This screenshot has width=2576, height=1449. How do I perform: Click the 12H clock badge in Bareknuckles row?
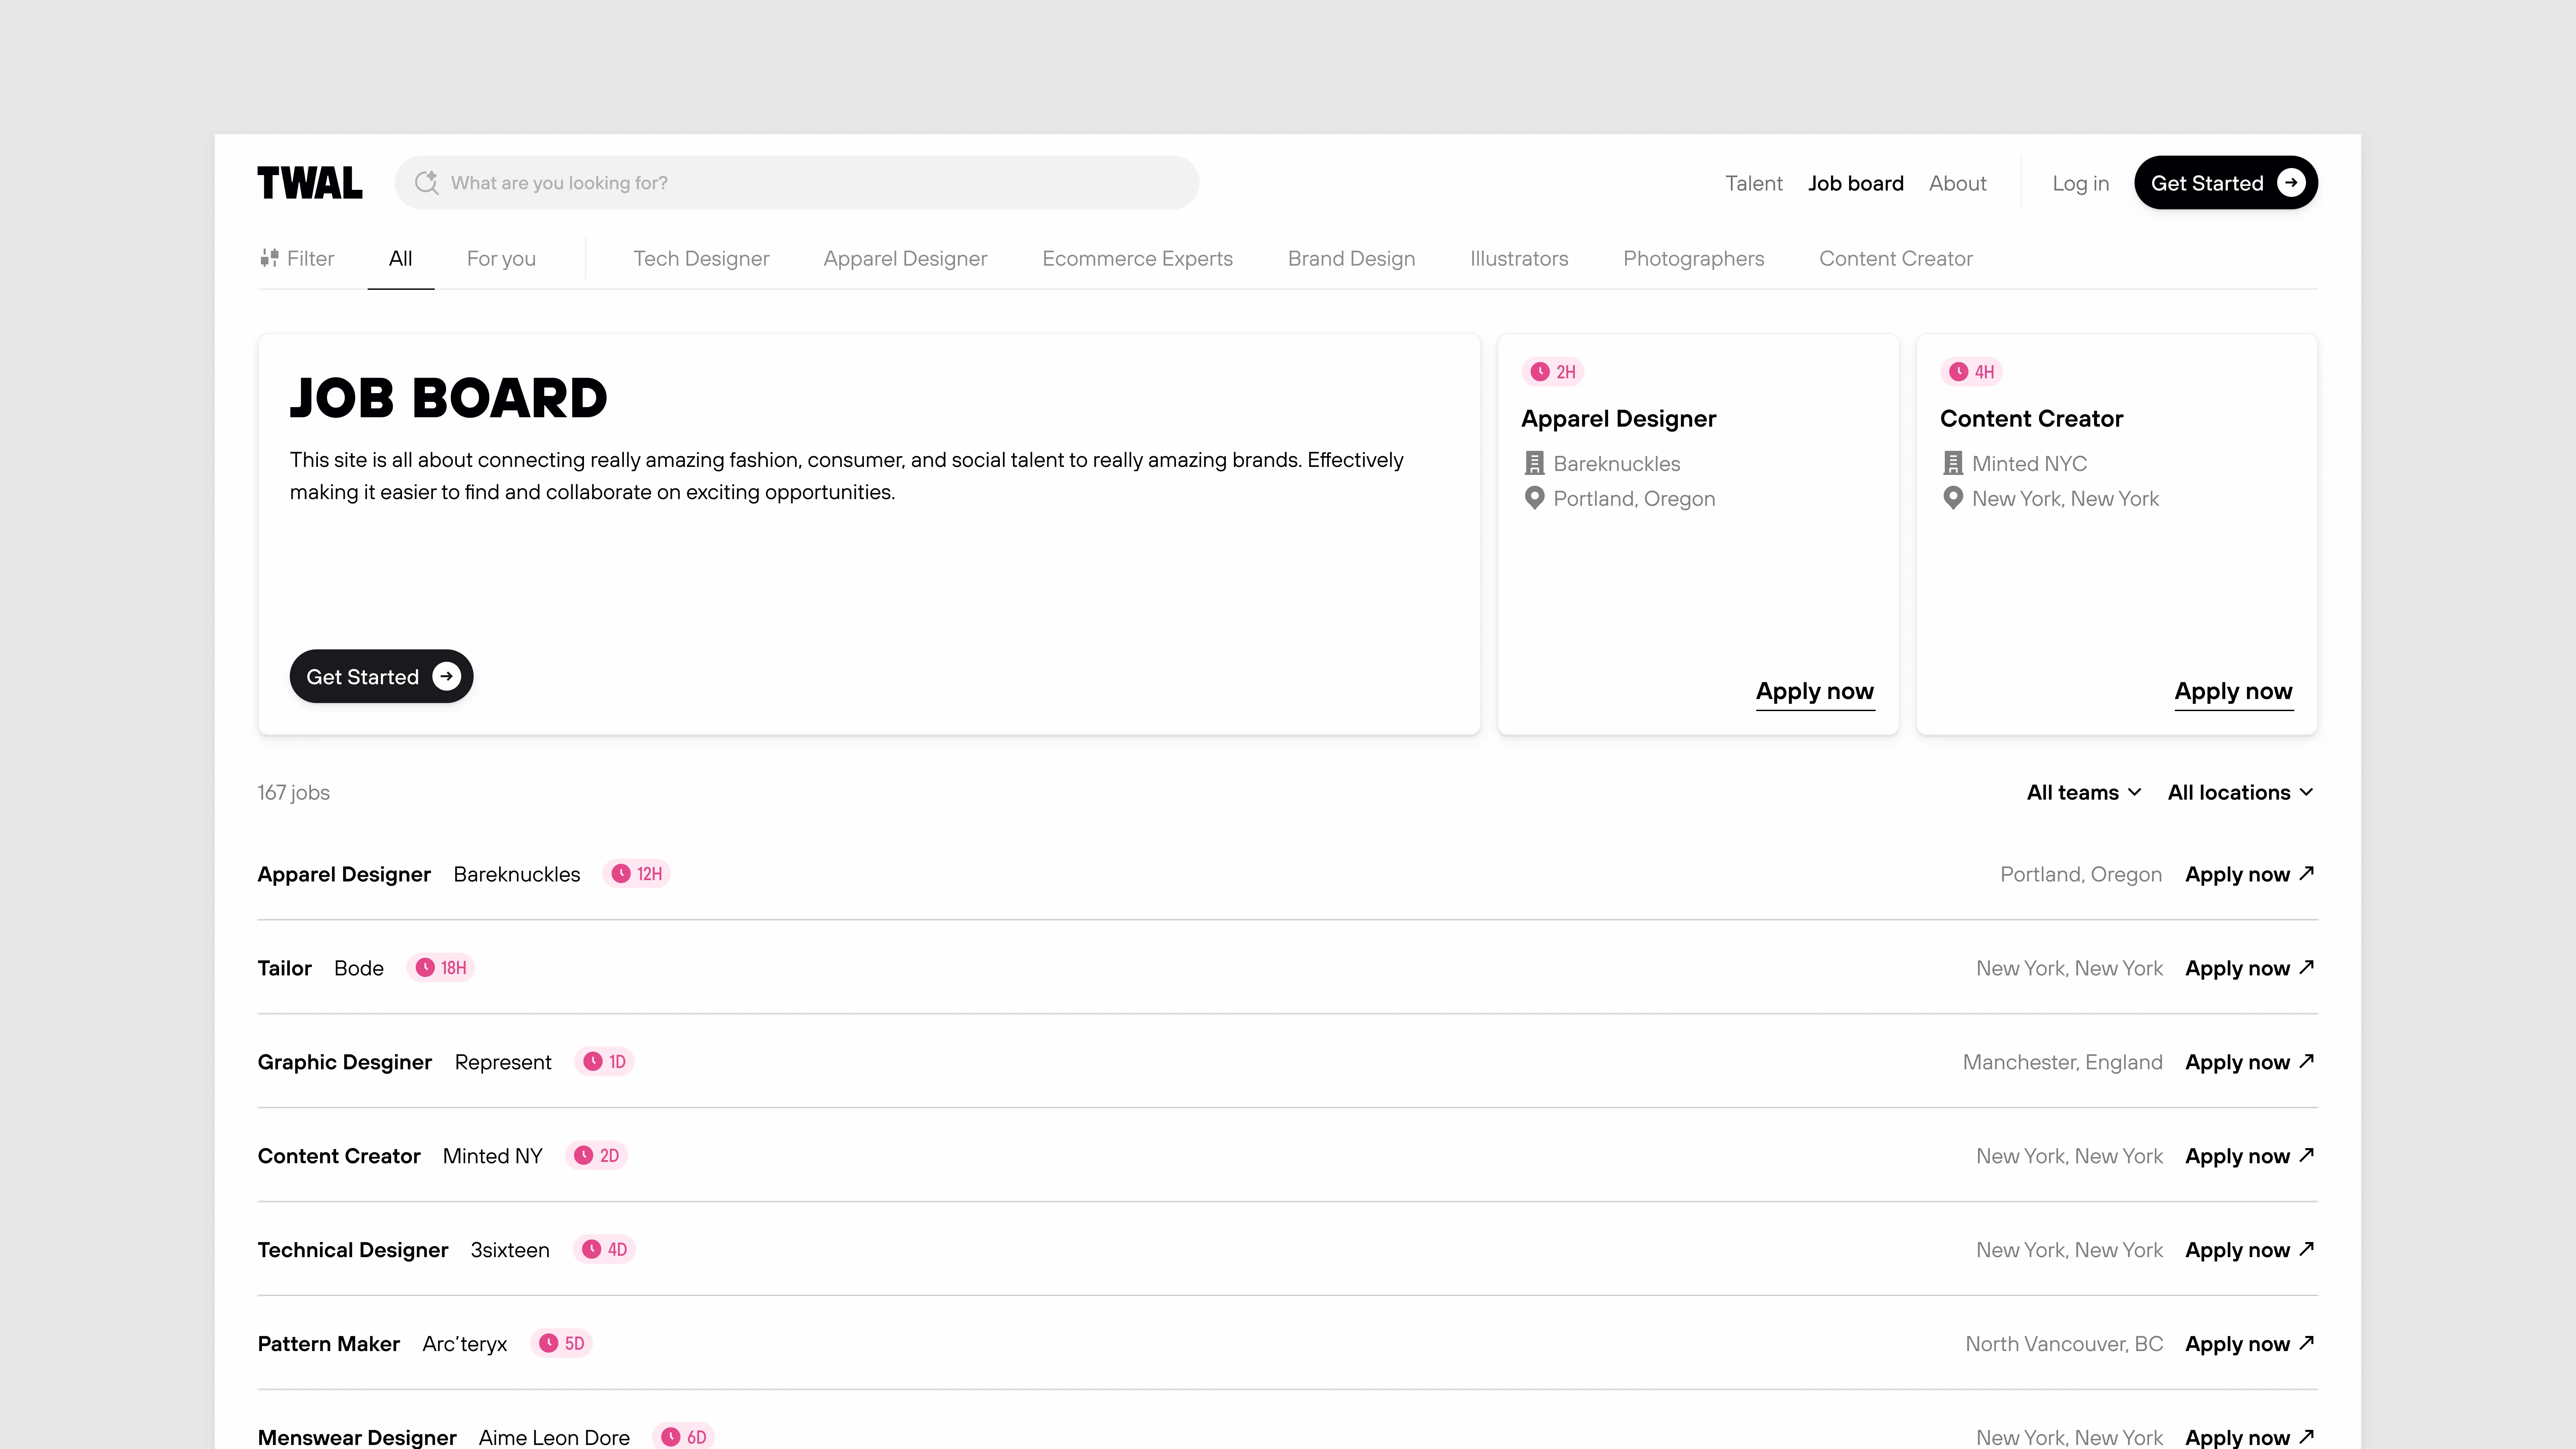coord(637,874)
